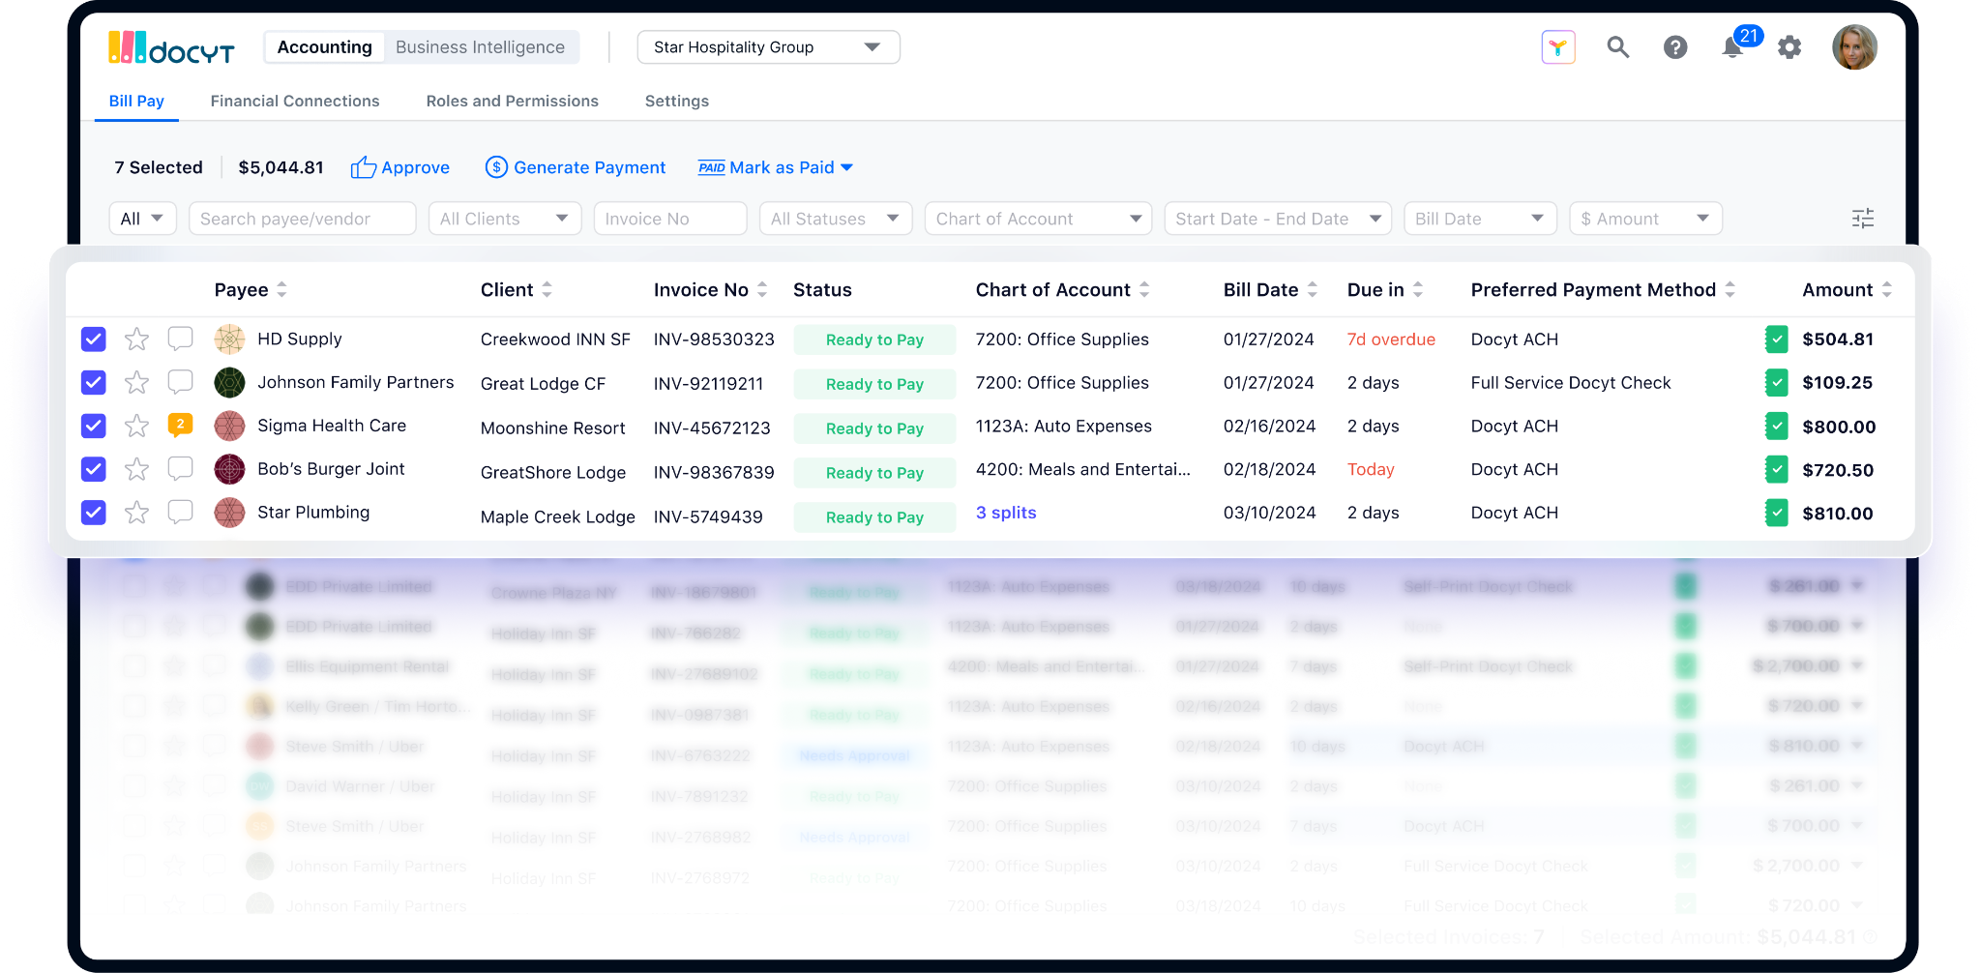This screenshot has height=973, width=1981.
Task: Click the colorful Docyt AI icon
Action: pos(1558,47)
